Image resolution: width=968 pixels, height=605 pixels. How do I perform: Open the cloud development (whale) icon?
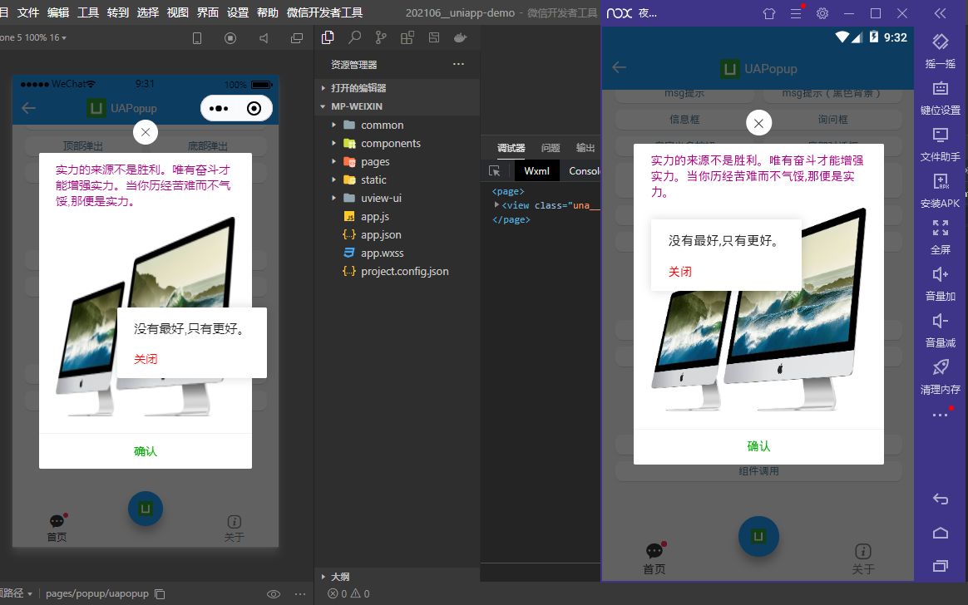pos(460,37)
